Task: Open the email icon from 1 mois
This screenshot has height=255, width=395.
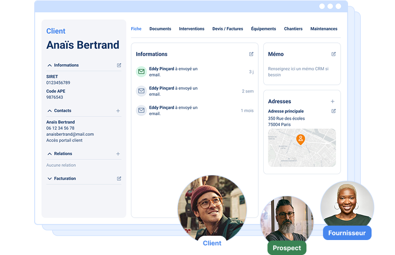Action: pos(141,111)
